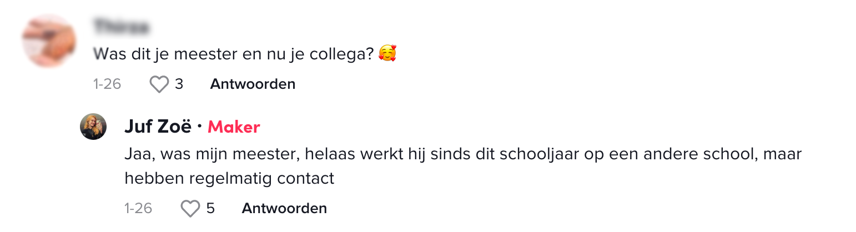Tap the heart on Juf Zoë's reply
The height and width of the screenshot is (232, 856).
coord(190,209)
